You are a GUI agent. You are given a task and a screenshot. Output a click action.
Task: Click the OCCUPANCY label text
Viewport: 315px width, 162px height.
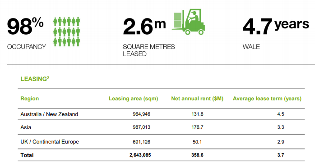click(27, 47)
